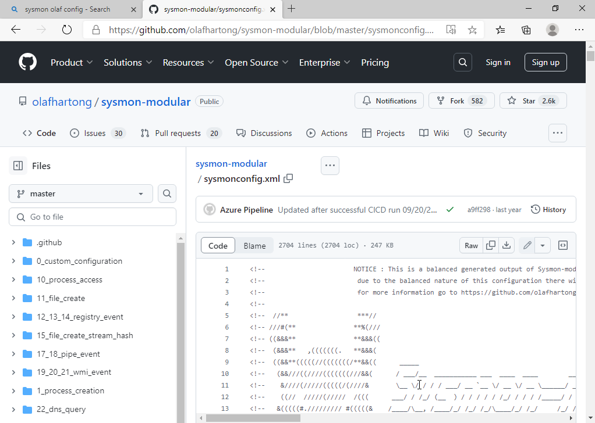Edit this file with pencil icon
The image size is (595, 423).
[x=527, y=245]
